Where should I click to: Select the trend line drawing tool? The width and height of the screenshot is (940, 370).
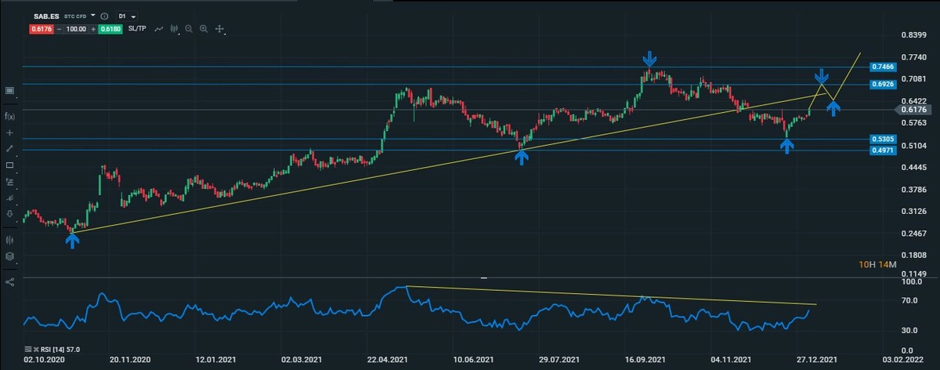coord(9,148)
